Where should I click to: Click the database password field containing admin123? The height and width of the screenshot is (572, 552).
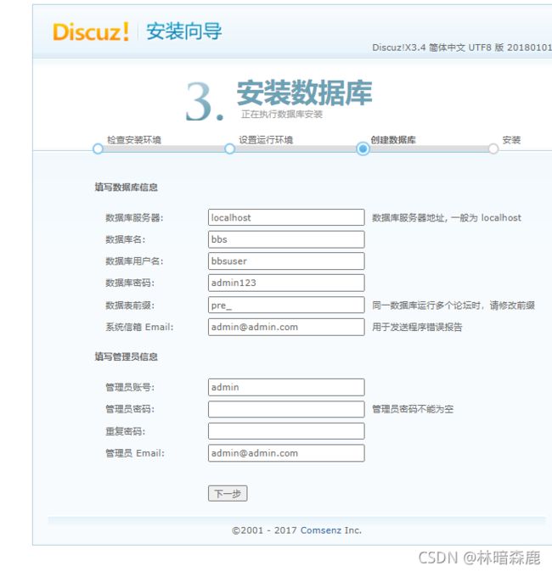pyautogui.click(x=286, y=283)
